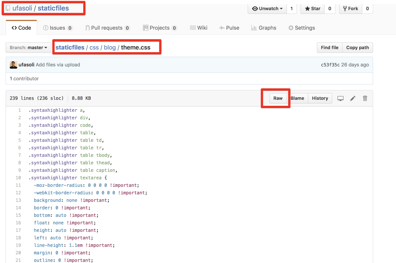Viewport: 396px width, 263px height.
Task: Click code line '.syntaxhighlighter table caption,'
Action: pos(73,170)
